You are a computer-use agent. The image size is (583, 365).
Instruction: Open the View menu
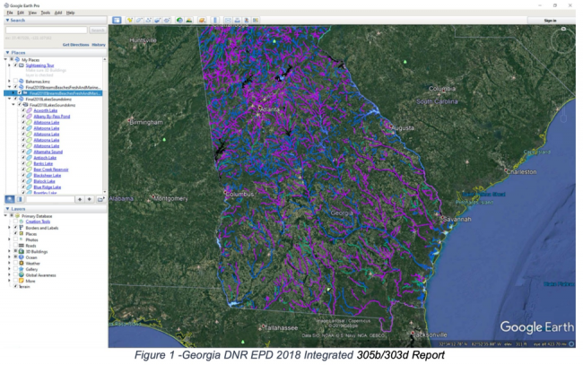click(32, 13)
